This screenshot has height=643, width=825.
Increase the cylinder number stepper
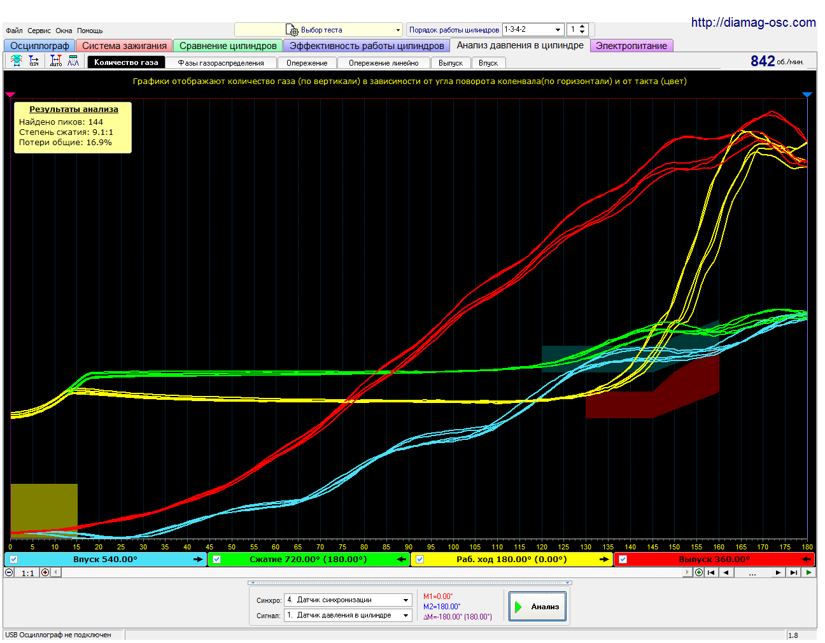point(582,27)
